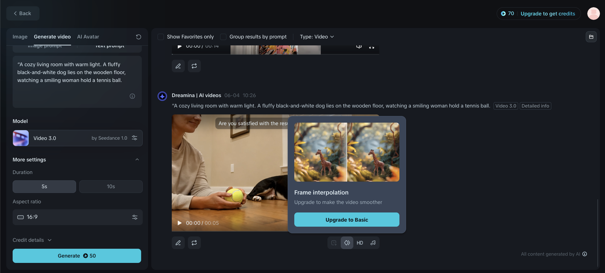
Task: Click the info icon in prompt box
Action: pyautogui.click(x=132, y=96)
